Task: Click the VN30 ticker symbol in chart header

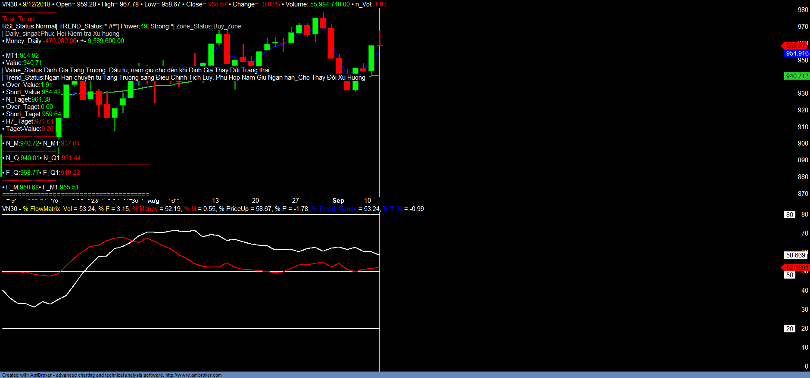Action: (x=9, y=4)
